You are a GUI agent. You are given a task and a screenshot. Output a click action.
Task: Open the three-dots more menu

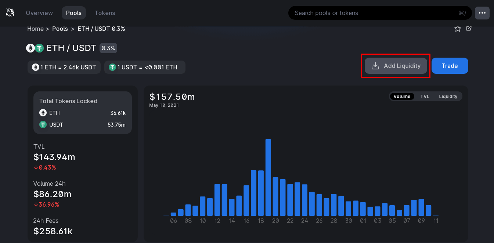pyautogui.click(x=482, y=13)
